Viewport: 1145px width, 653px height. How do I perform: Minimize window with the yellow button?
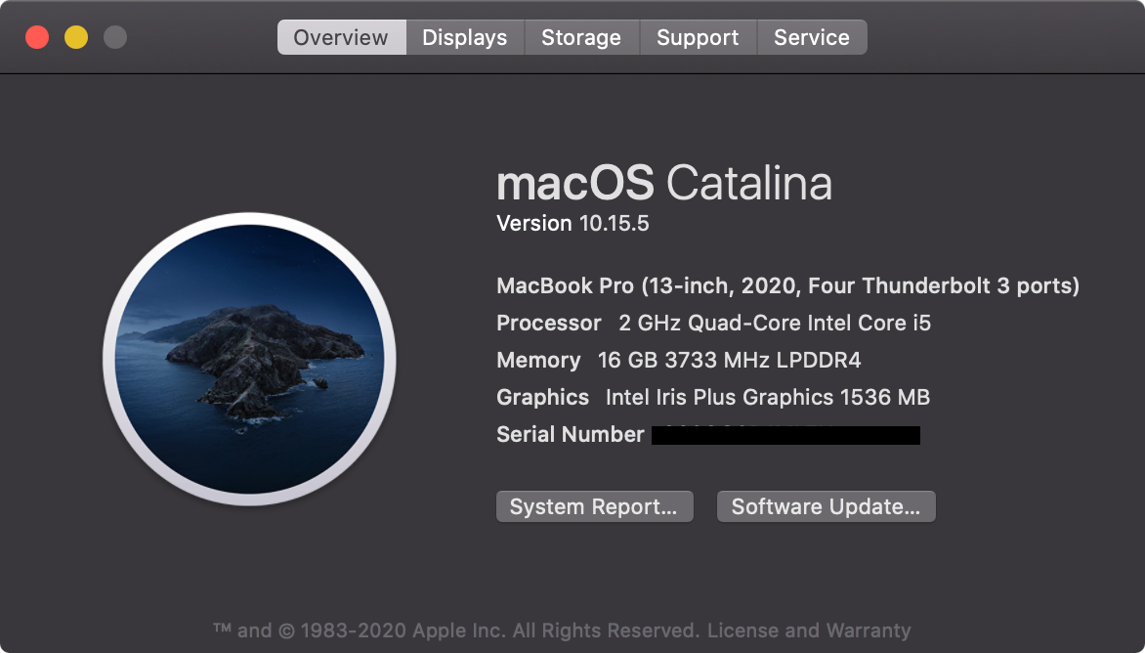click(76, 37)
